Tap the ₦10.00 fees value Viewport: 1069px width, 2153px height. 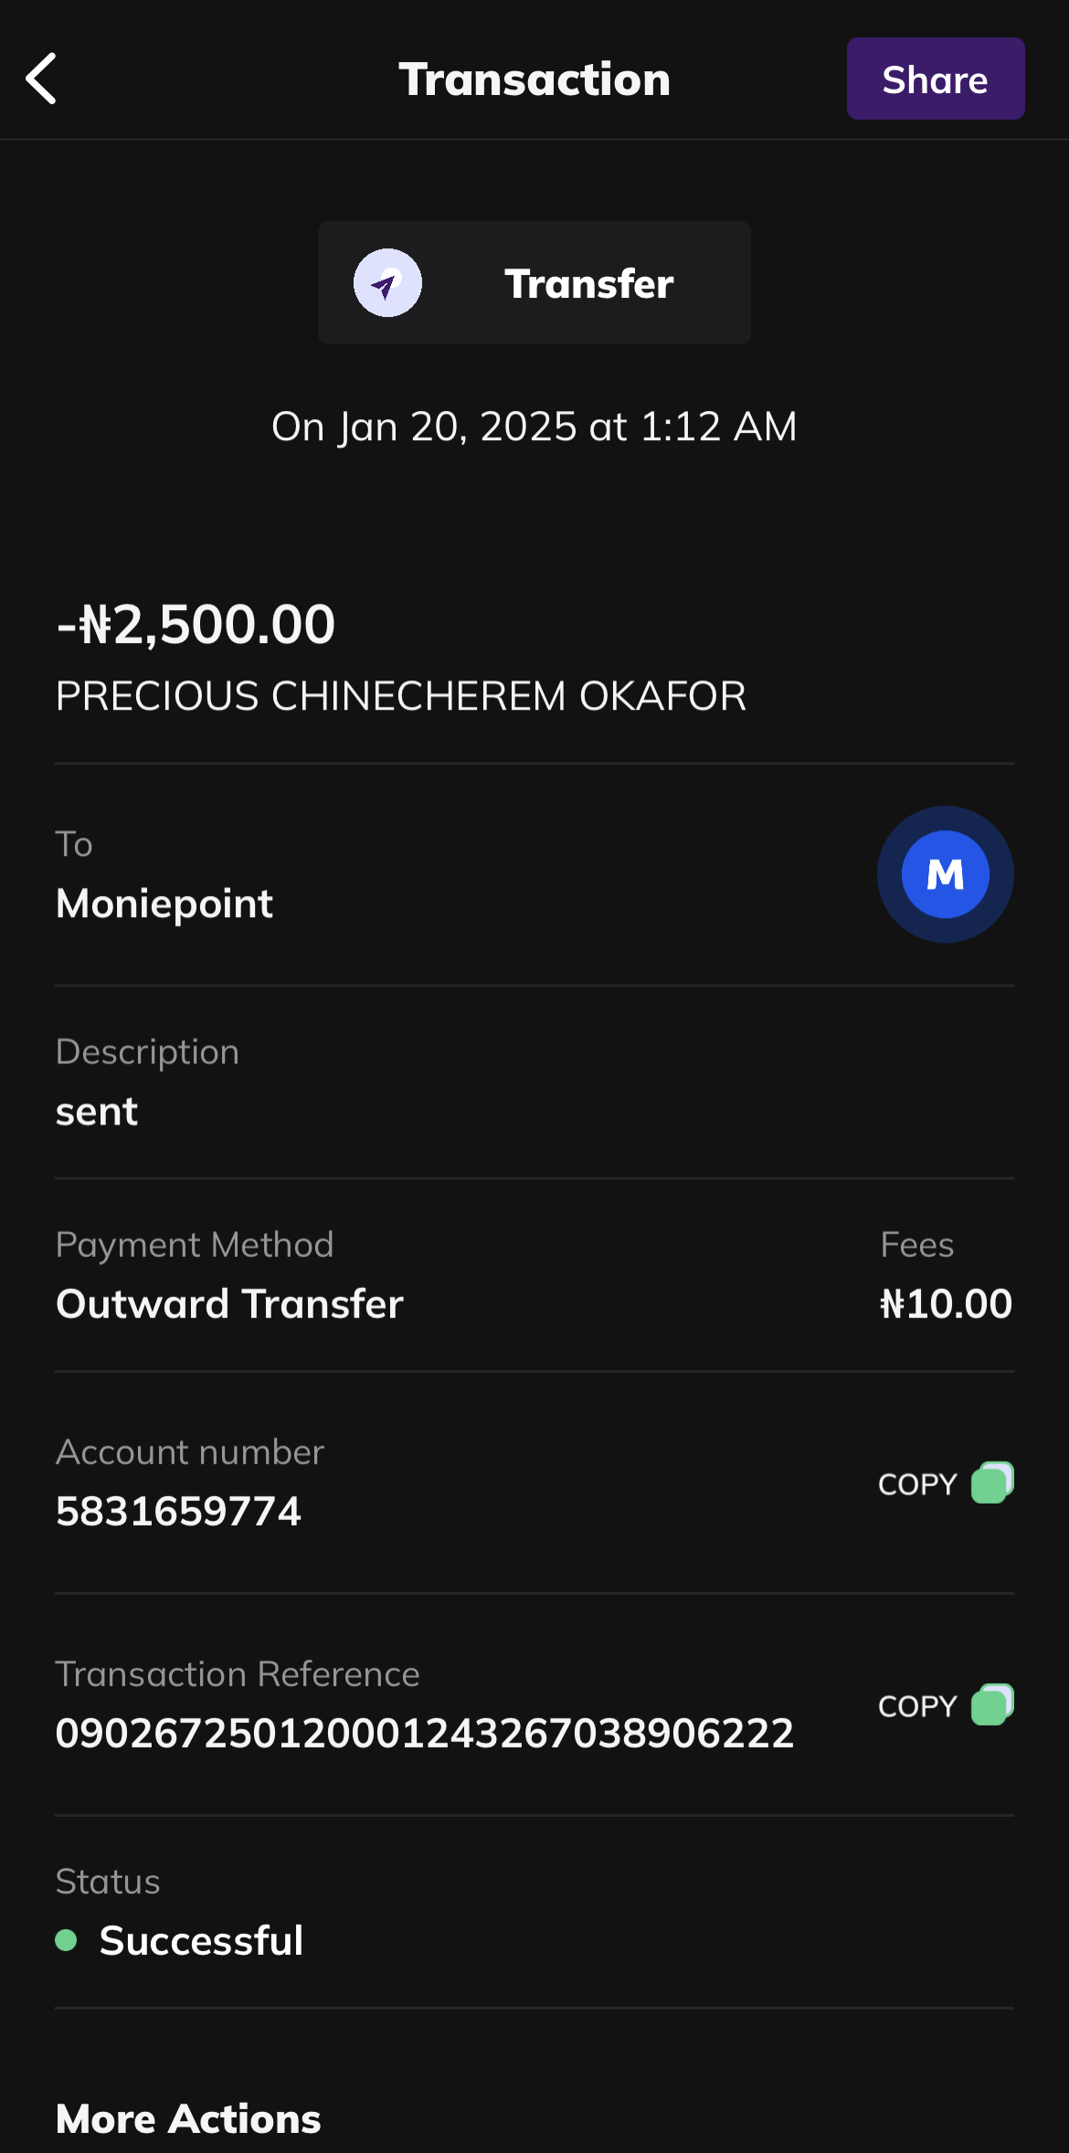point(946,1303)
